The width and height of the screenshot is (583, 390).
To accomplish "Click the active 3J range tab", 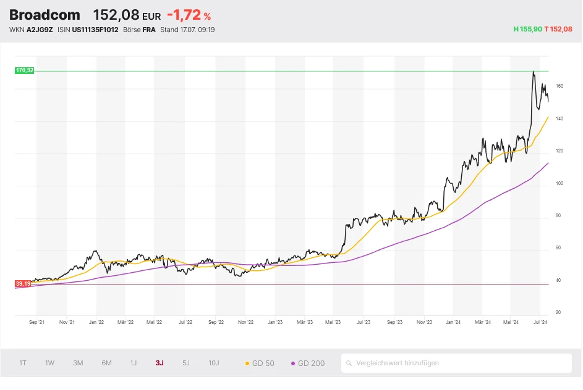I will click(160, 363).
